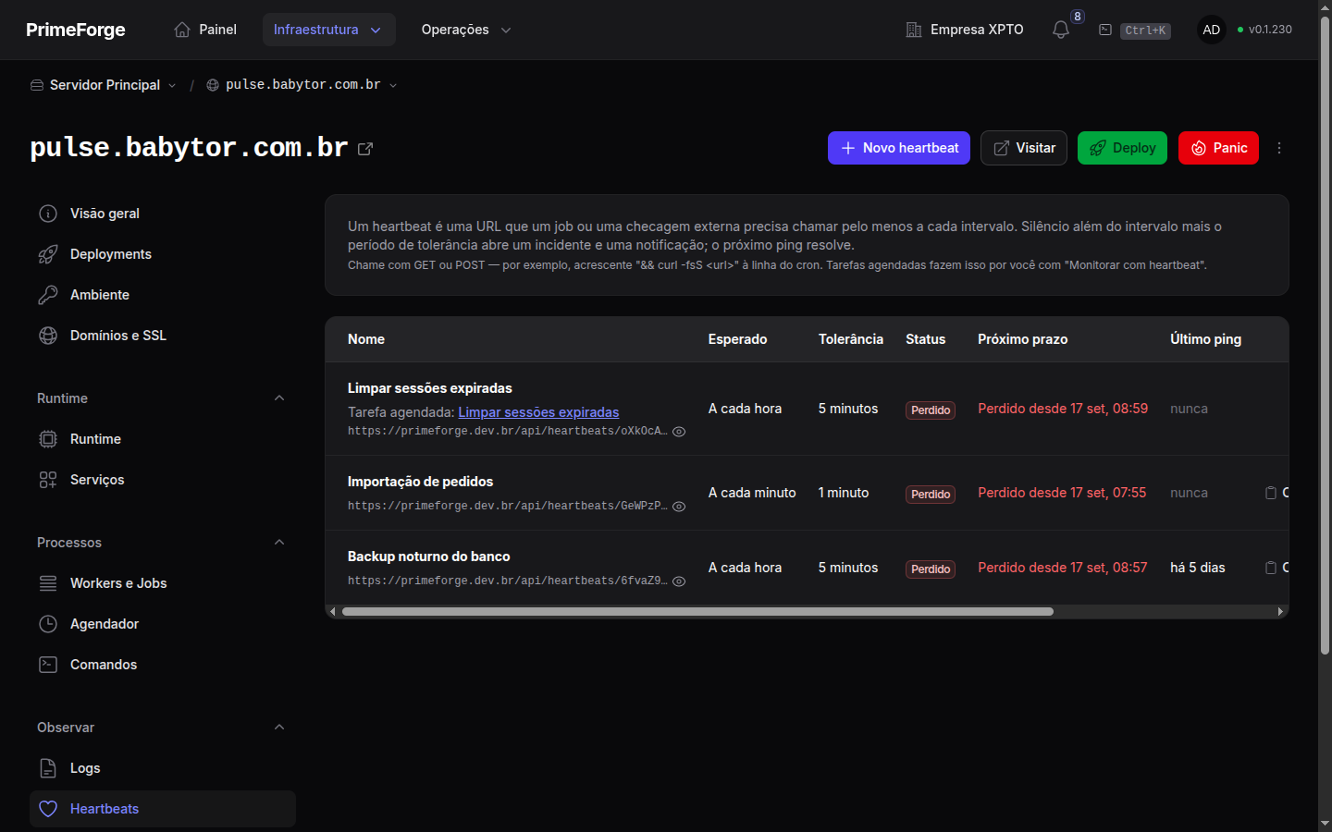Expand the Infraestrutura dropdown
Screen dimensions: 1332x832
click(328, 30)
